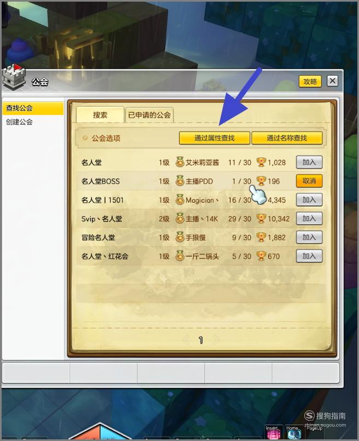Click the leader medal icon beside 手狠慢

pos(179,237)
